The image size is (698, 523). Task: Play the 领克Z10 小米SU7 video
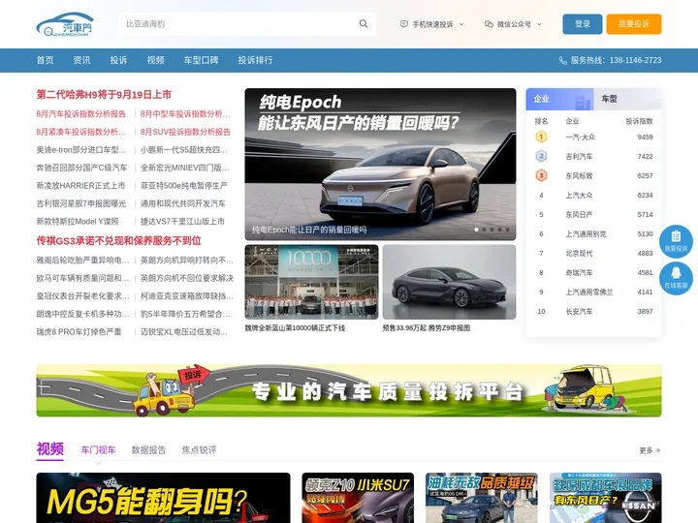pos(358,498)
